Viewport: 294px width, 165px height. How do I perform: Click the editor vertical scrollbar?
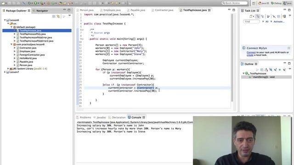click(232, 57)
